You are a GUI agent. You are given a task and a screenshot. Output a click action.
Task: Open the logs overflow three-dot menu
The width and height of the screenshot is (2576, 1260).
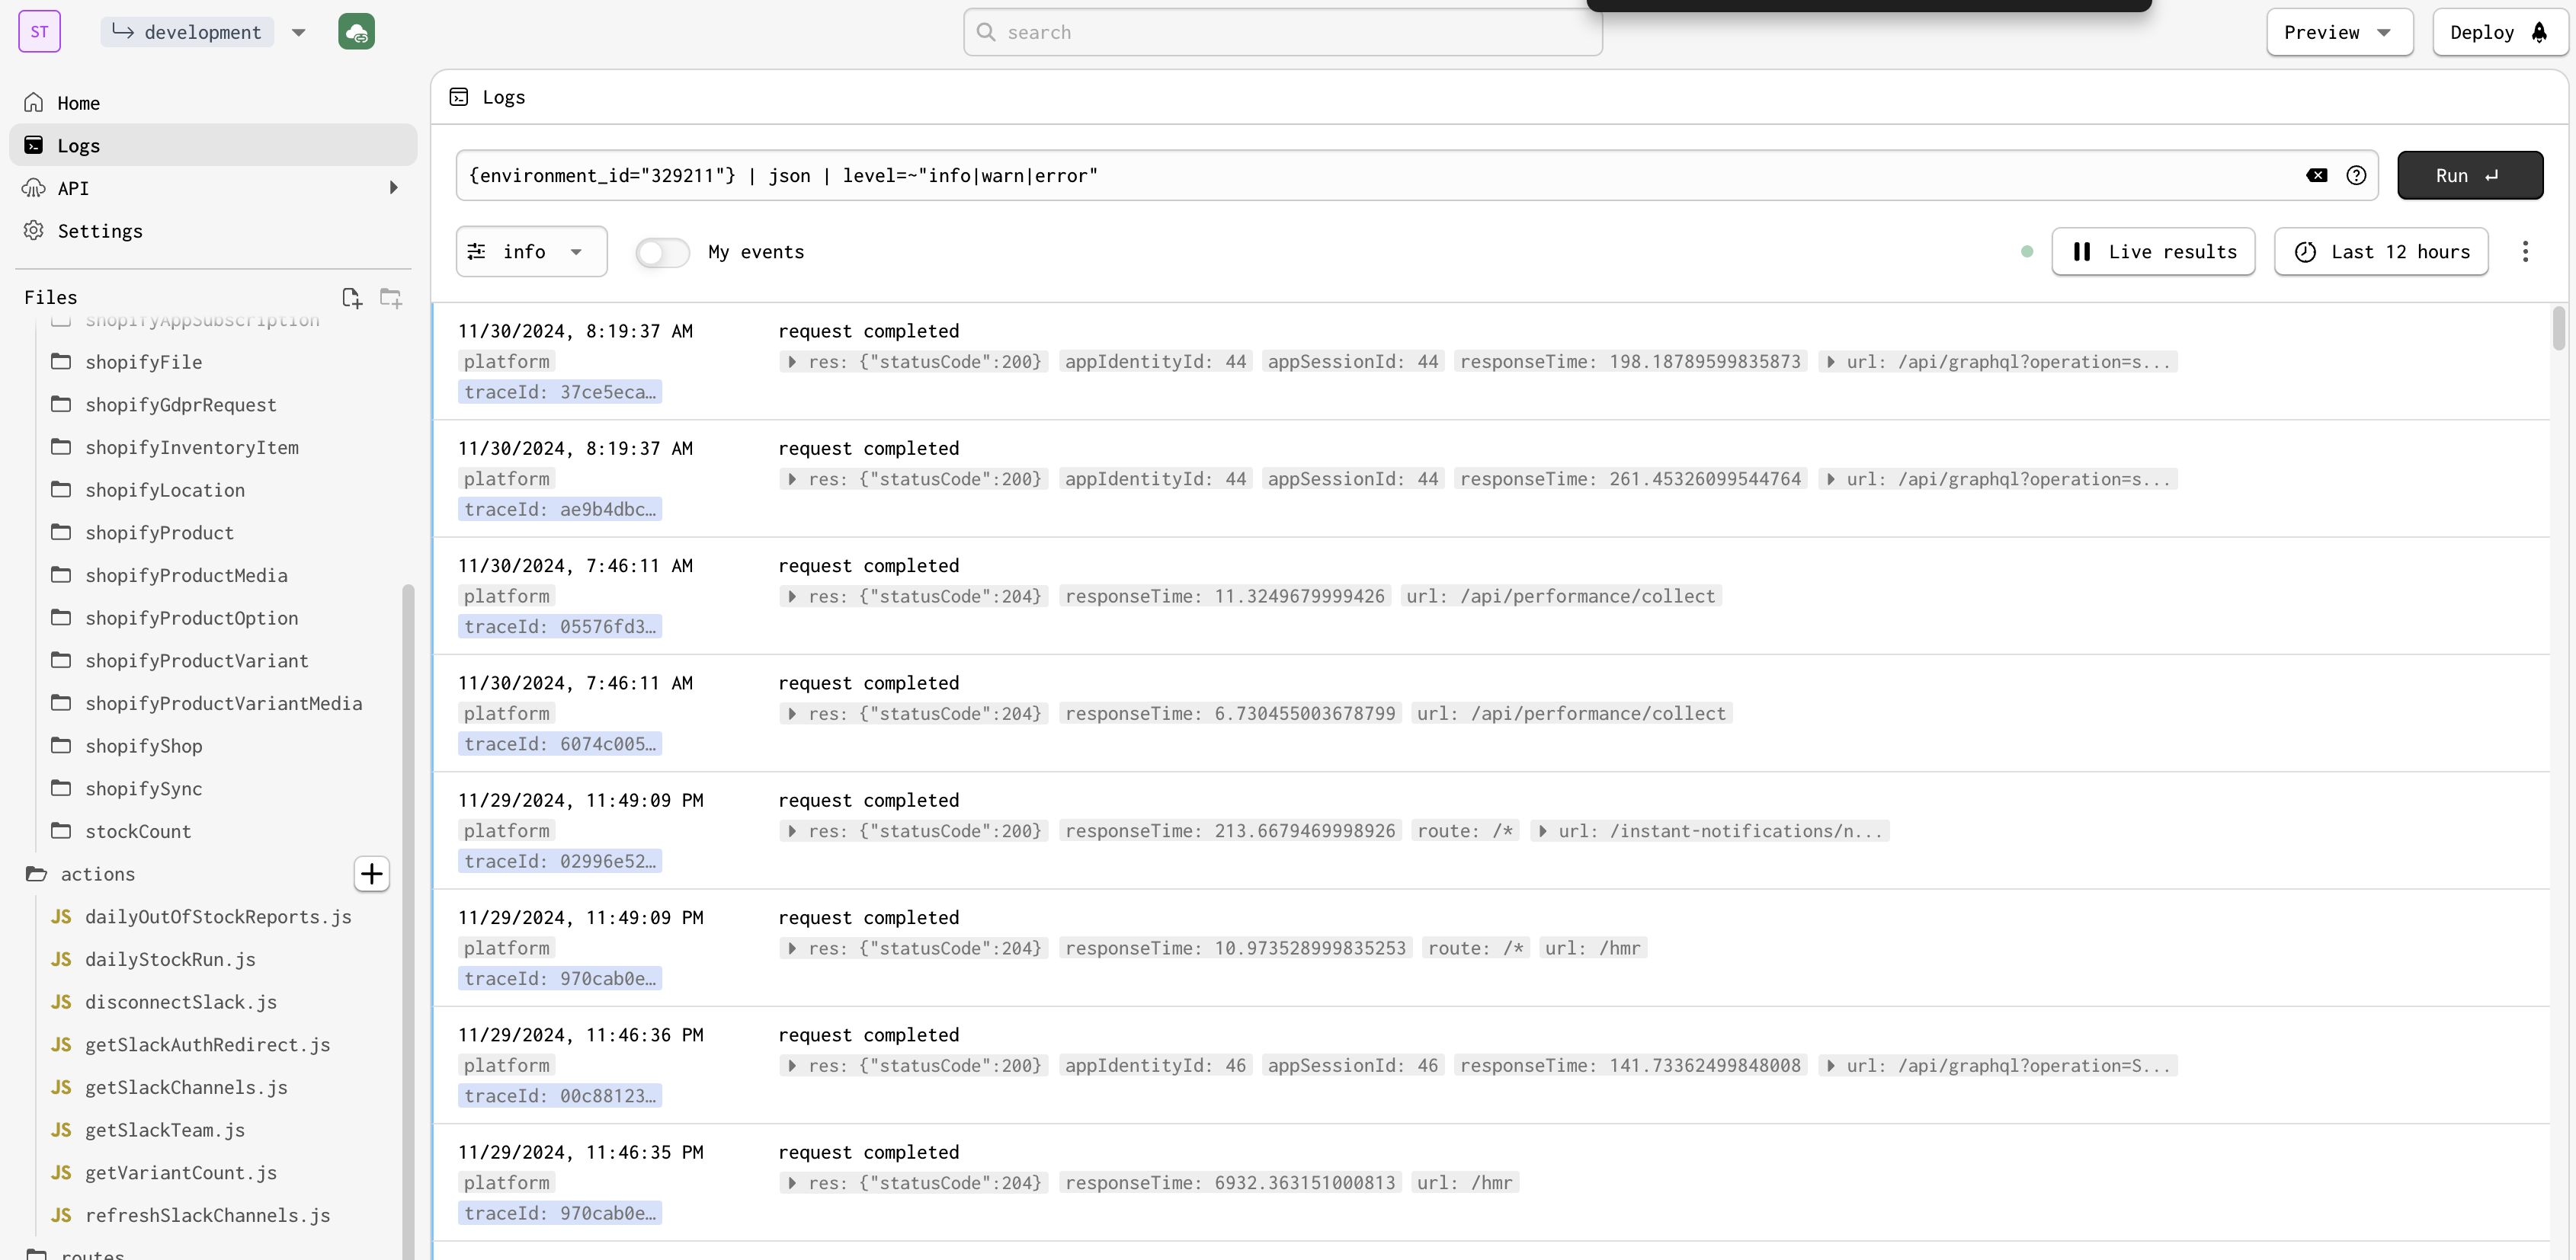tap(2525, 252)
